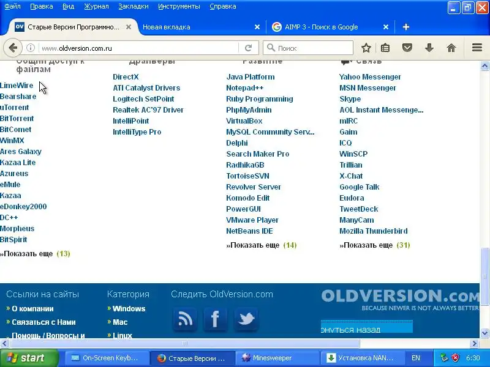Open the Справка menu
This screenshot has height=367, width=490.
click(222, 6)
